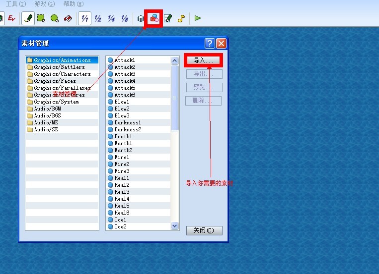379x274 pixels.
Task: Select Audio/BGM folder
Action: tap(62, 109)
